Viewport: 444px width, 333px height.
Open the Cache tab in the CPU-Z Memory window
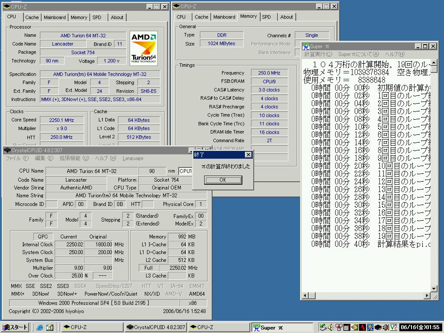tap(201, 17)
